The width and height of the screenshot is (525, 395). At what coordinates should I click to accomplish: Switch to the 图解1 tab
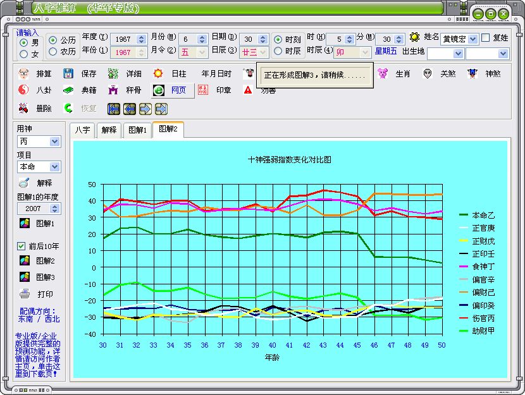[137, 130]
